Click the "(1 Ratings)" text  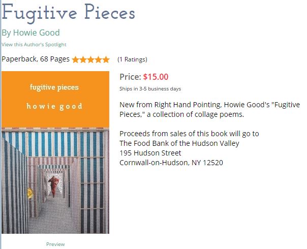[x=132, y=59]
